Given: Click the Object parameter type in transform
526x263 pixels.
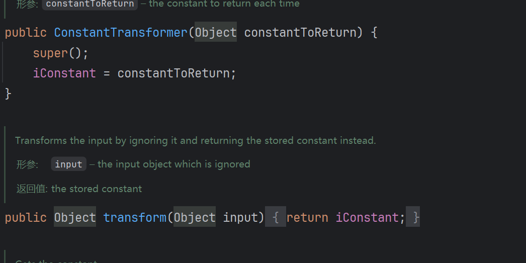Looking at the screenshot, I should [195, 218].
